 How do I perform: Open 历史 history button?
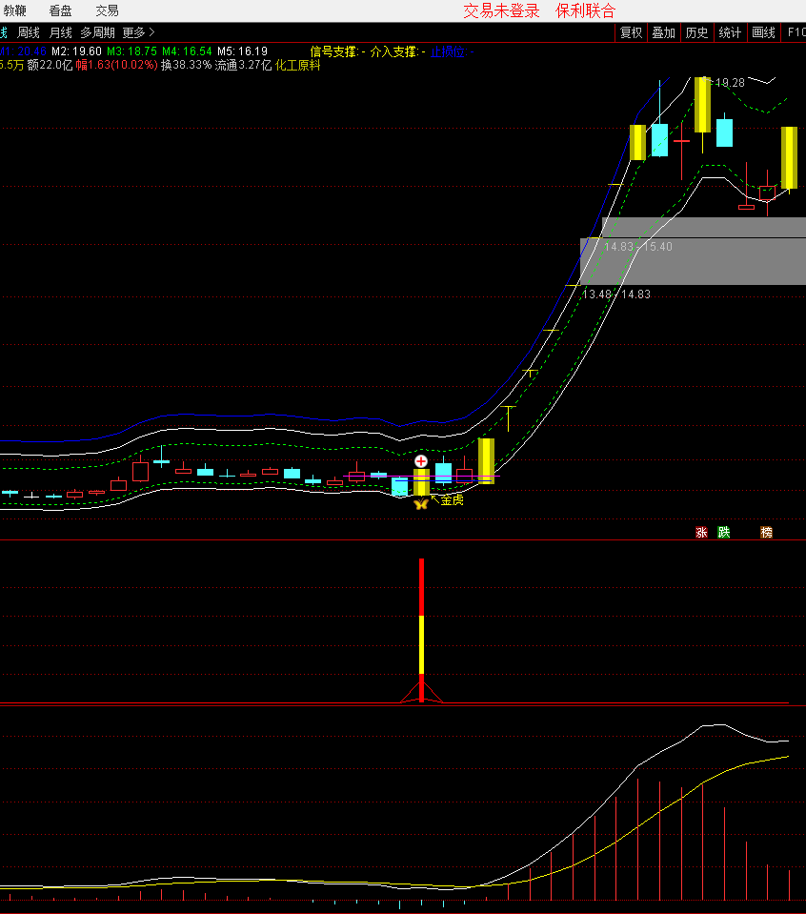(696, 32)
